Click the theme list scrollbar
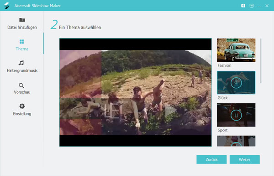This screenshot has height=176, width=274. pos(261,61)
